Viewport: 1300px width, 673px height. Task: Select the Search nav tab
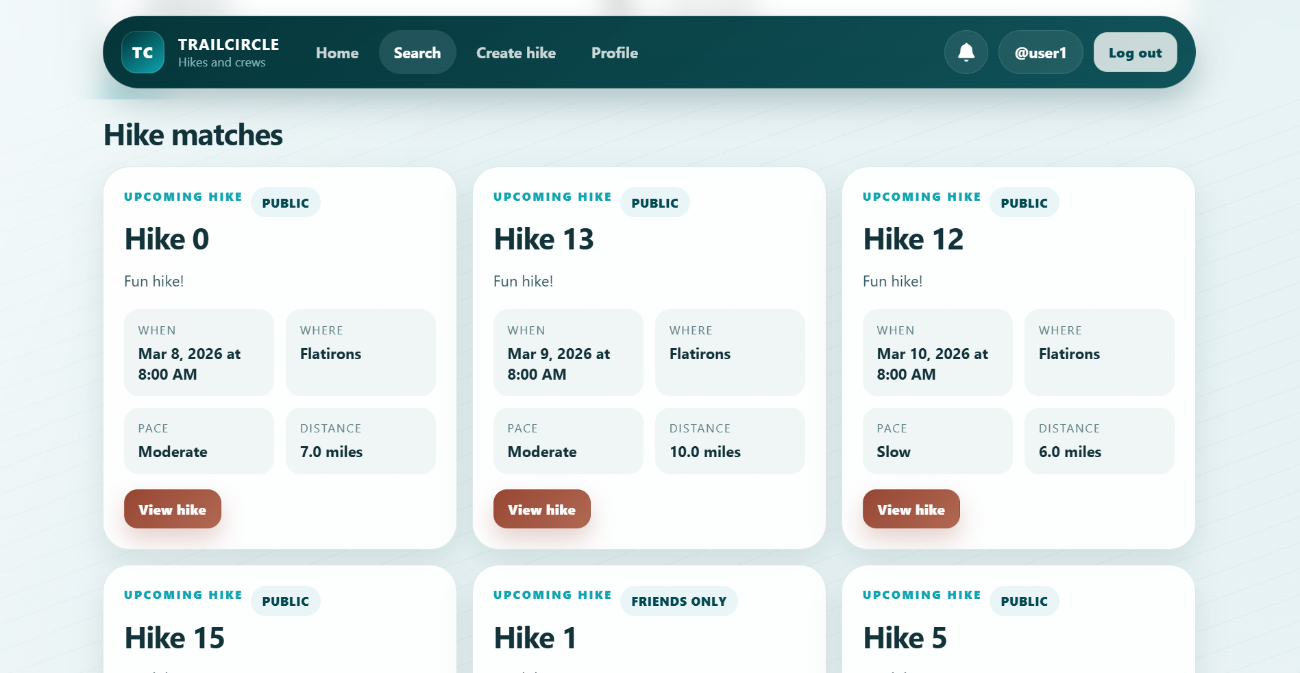coord(417,53)
